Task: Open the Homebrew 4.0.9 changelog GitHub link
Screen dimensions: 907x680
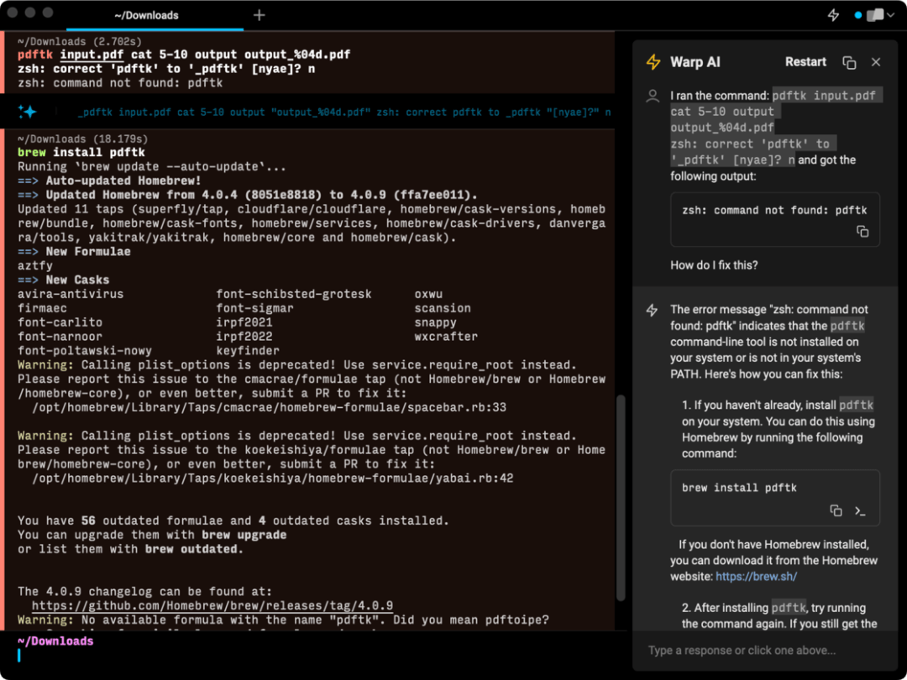Action: [x=212, y=606]
